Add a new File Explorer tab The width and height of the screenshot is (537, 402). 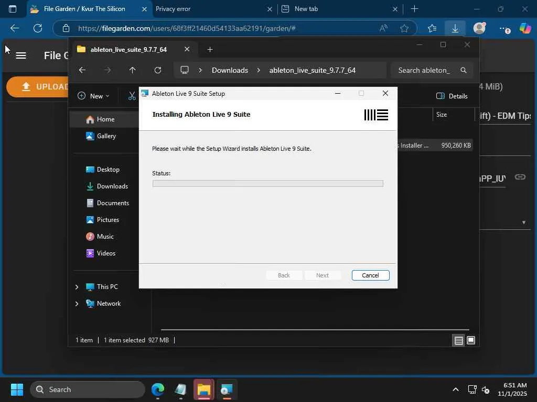[x=210, y=50]
